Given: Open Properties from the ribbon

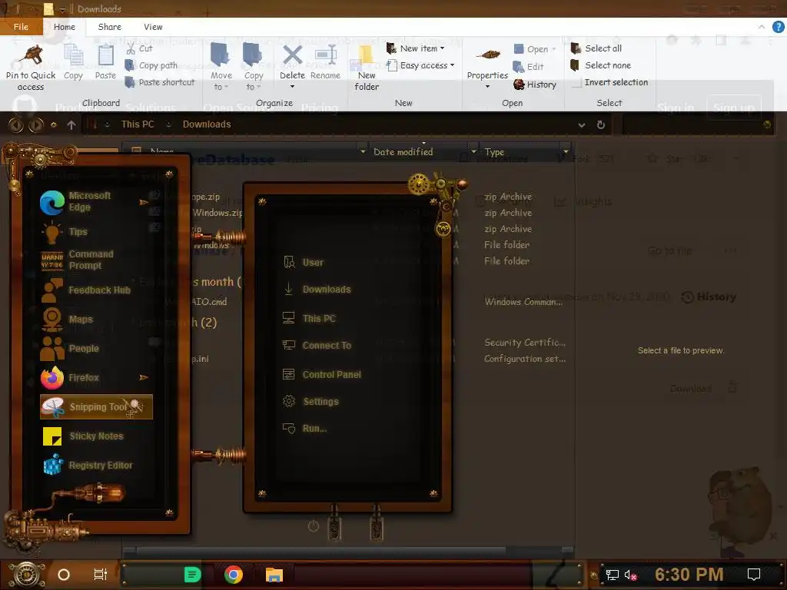Looking at the screenshot, I should pos(487,65).
